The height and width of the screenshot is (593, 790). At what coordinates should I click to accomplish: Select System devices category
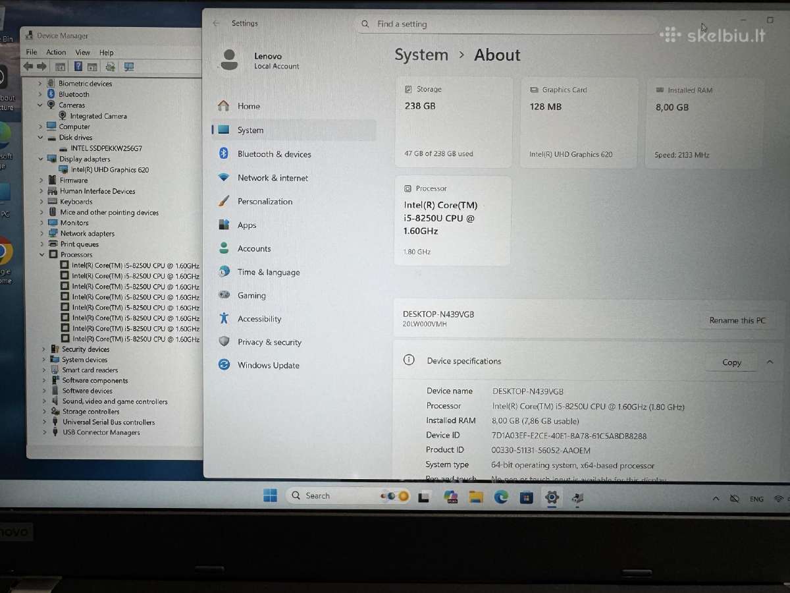coord(84,360)
